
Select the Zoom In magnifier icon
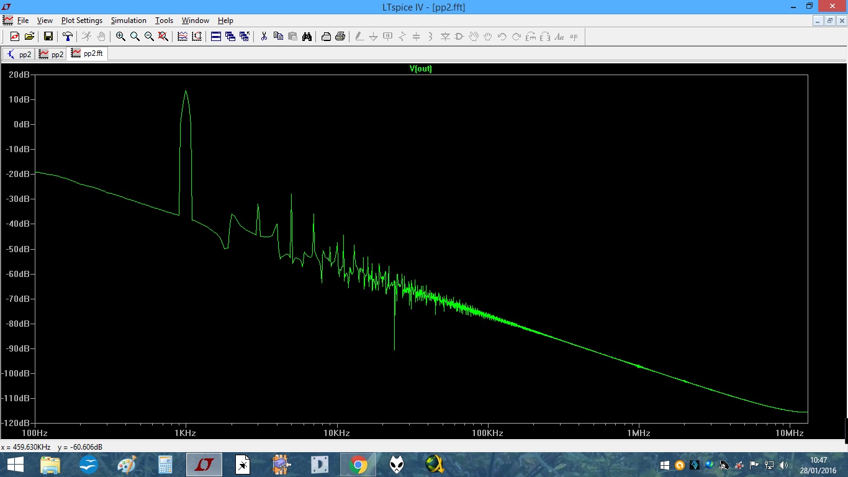pos(120,37)
